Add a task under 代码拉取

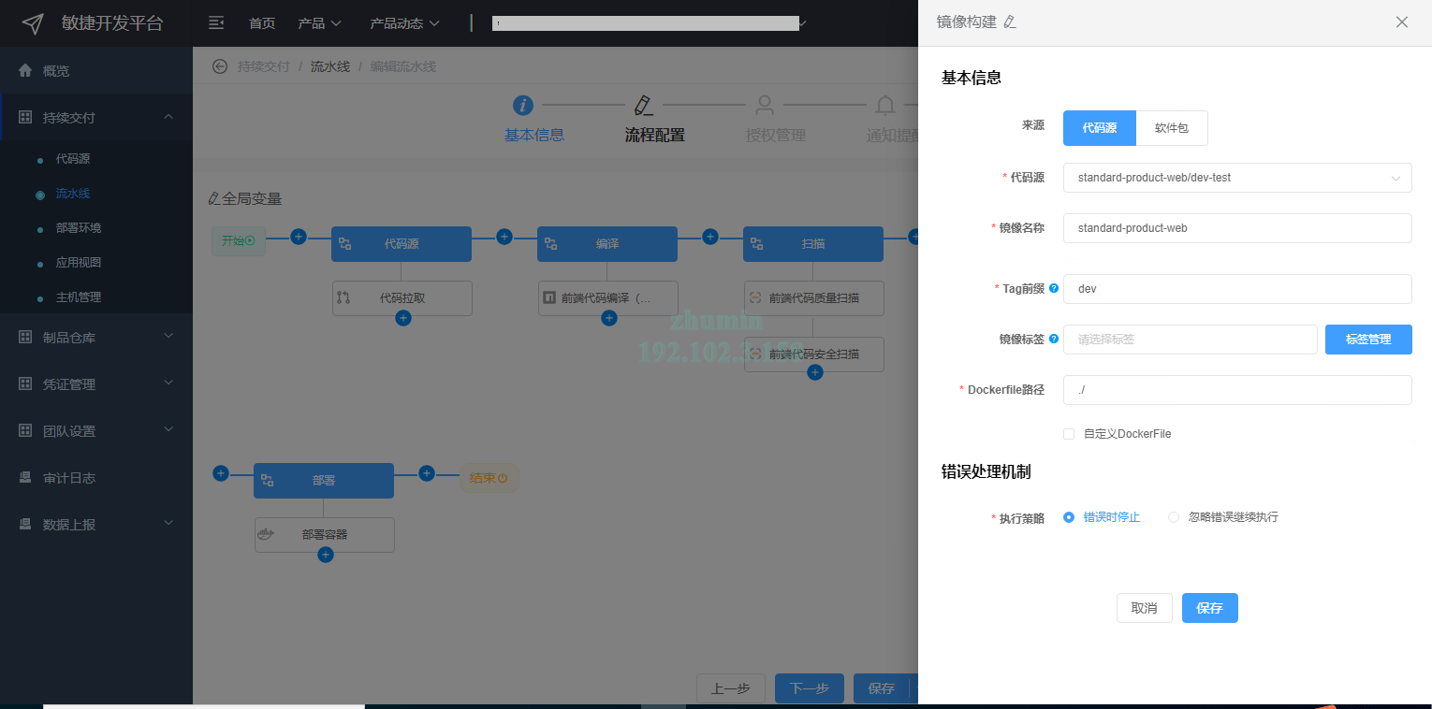pos(403,318)
